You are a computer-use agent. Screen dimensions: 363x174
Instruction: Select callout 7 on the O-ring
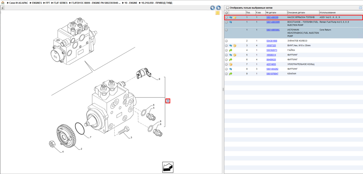pos(90,137)
